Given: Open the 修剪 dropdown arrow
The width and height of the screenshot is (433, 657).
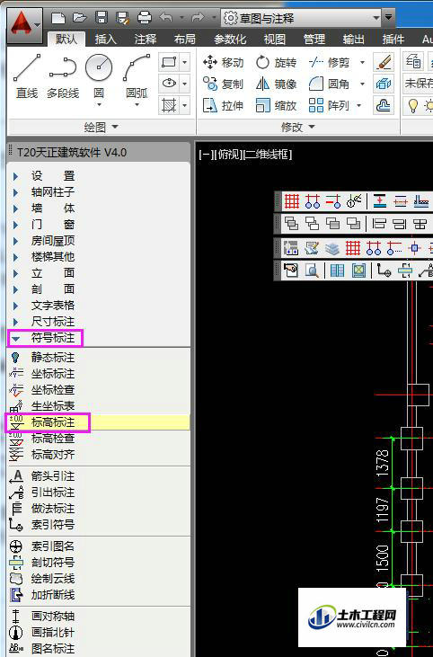Looking at the screenshot, I should click(x=362, y=62).
